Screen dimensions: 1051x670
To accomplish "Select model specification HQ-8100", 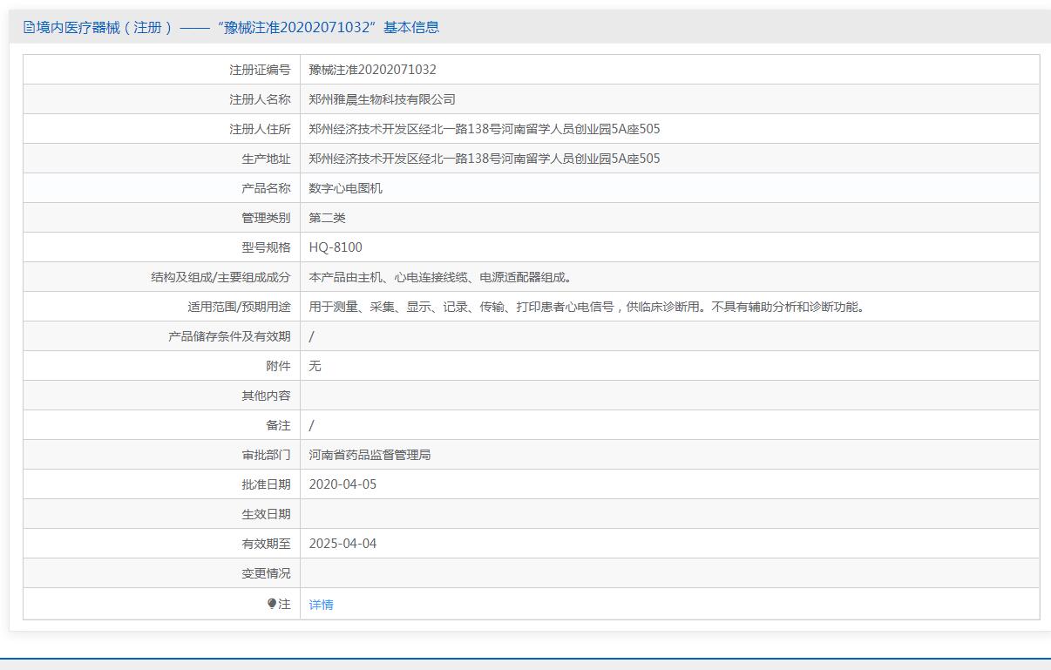I will click(336, 247).
